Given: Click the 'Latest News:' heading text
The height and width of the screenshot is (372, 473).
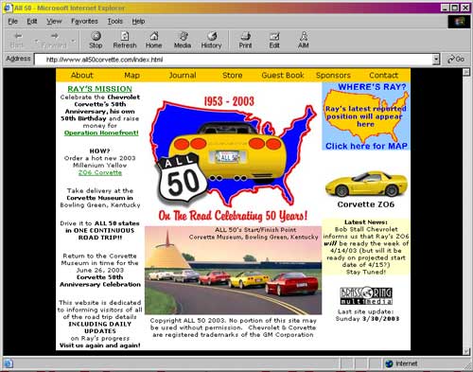Looking at the screenshot, I should coord(366,222).
